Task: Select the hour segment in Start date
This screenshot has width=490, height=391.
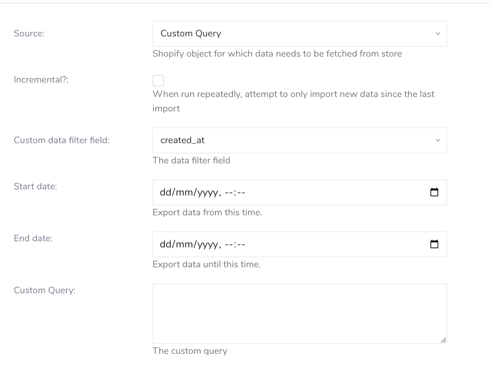Action: tap(228, 193)
